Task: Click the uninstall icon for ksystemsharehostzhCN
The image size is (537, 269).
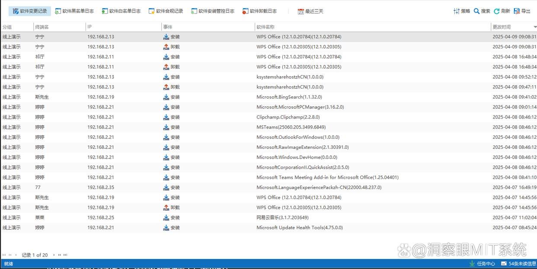Action: click(166, 87)
